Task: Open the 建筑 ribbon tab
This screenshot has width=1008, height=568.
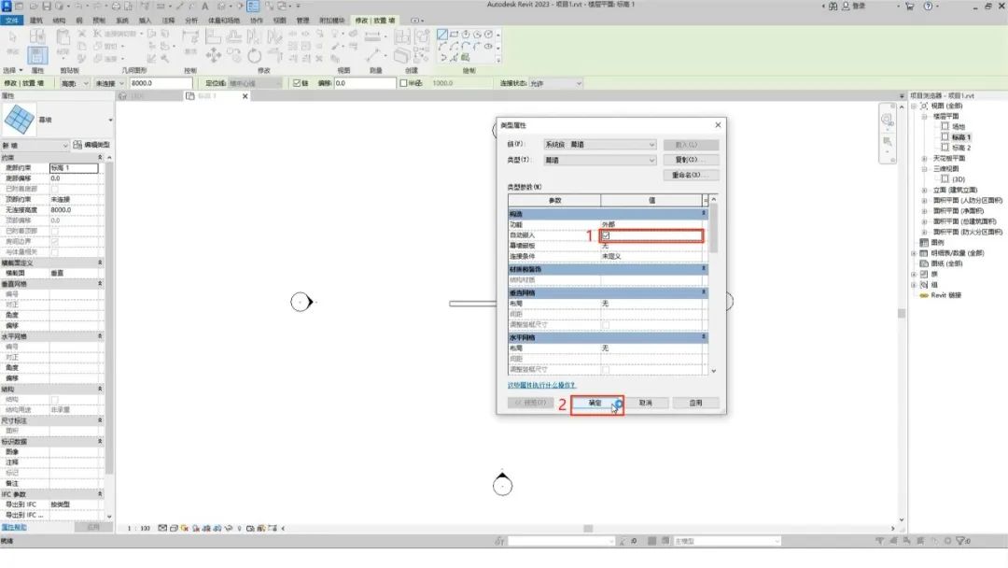Action: [36, 21]
